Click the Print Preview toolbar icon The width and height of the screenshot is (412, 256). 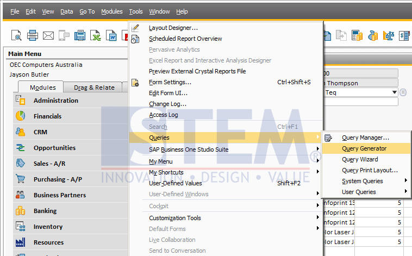point(16,35)
